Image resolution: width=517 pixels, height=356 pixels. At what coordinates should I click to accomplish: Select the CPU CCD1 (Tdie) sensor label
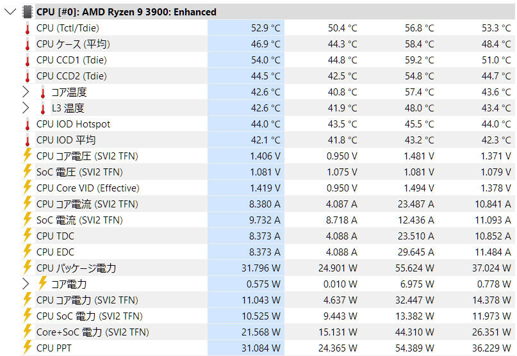(72, 60)
